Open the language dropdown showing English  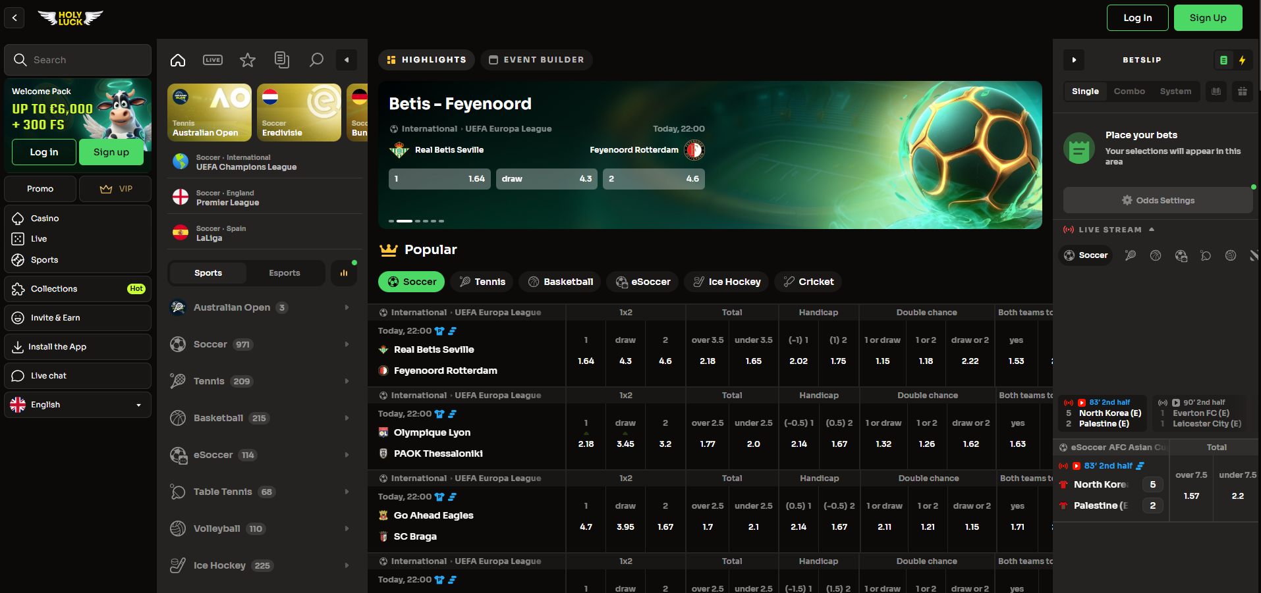[x=78, y=405]
